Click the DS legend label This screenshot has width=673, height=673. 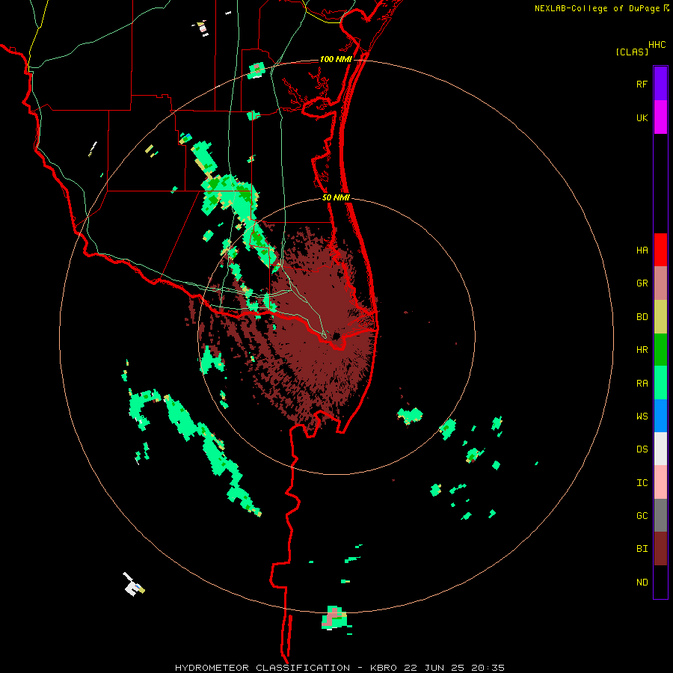pos(642,449)
